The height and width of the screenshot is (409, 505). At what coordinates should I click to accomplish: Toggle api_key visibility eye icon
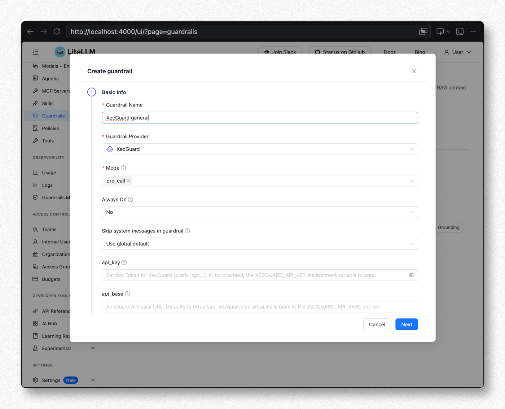[x=411, y=275]
